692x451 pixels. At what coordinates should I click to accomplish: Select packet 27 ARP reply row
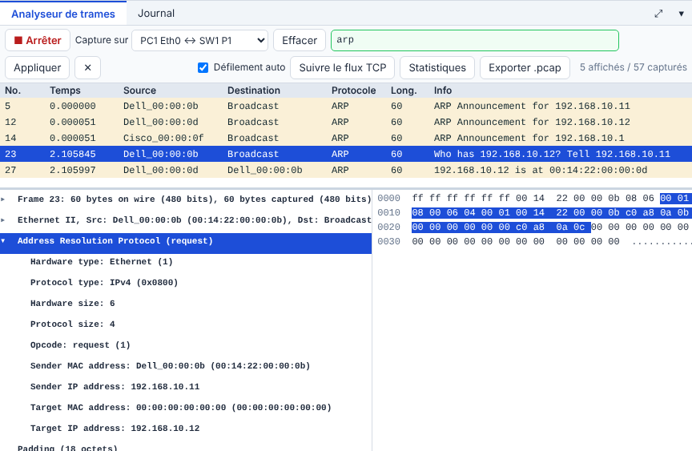coord(346,170)
